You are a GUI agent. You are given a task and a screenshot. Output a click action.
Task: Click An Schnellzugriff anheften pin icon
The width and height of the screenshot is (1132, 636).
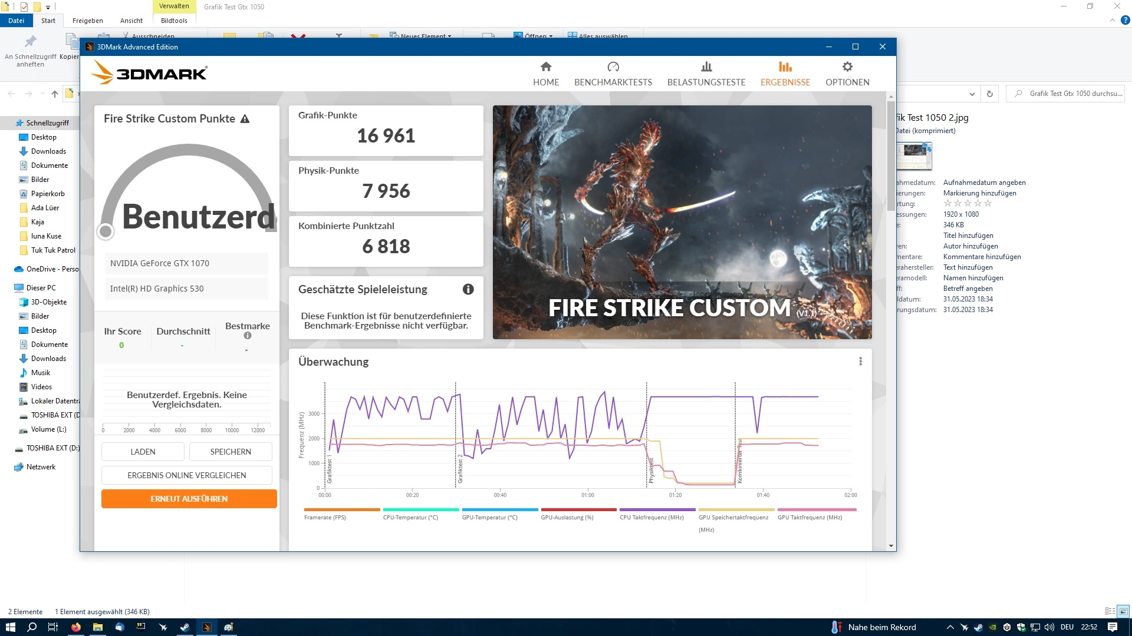(30, 50)
